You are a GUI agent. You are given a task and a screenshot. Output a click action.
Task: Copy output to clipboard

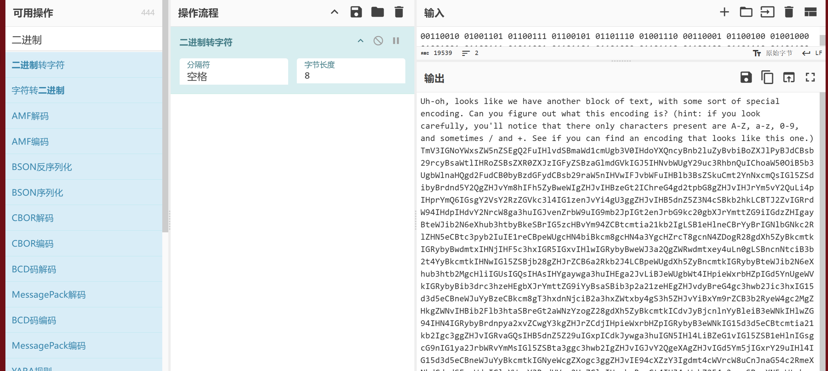(x=767, y=78)
